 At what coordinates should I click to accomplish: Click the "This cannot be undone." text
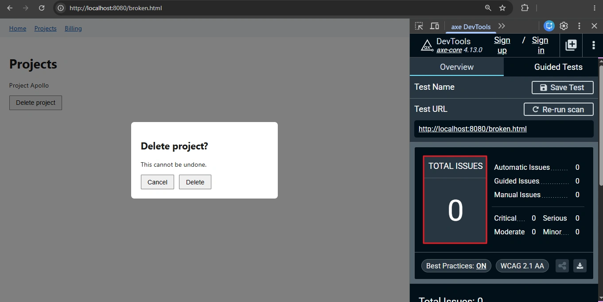point(174,164)
